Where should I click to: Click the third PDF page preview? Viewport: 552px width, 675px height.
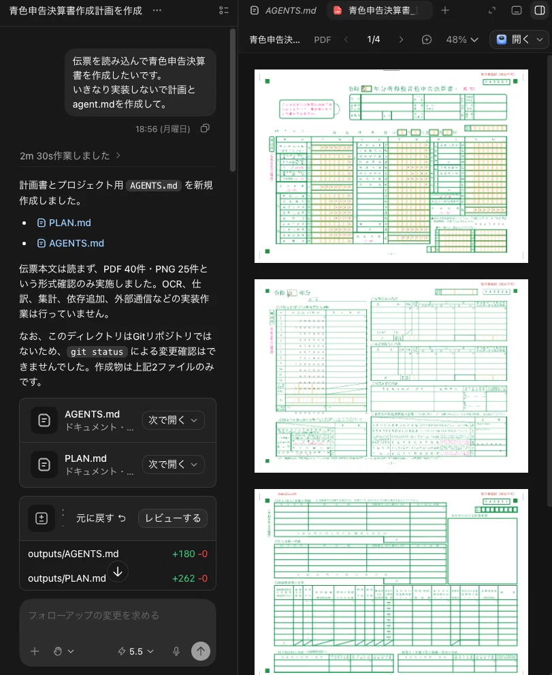391,582
